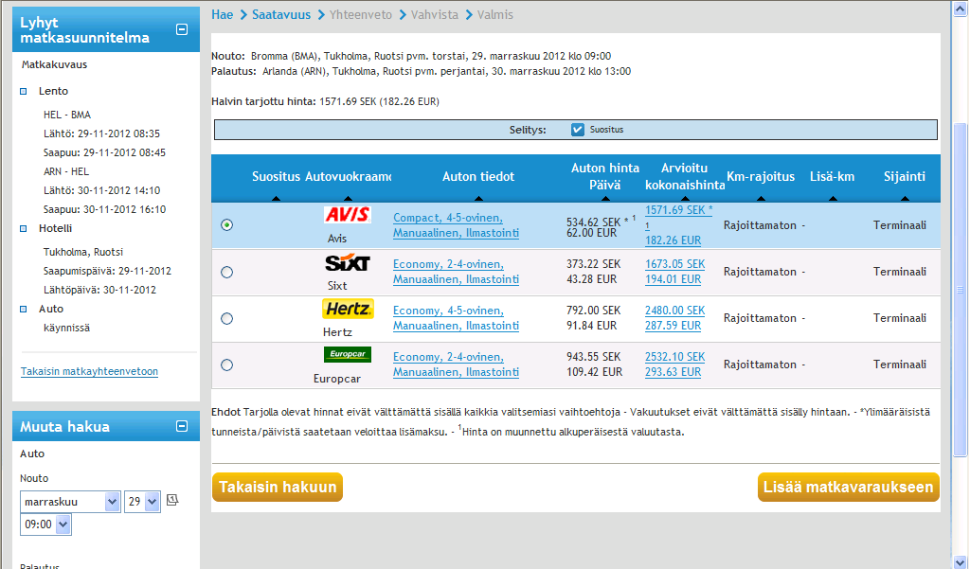Click the scrollbar down arrow

click(960, 561)
